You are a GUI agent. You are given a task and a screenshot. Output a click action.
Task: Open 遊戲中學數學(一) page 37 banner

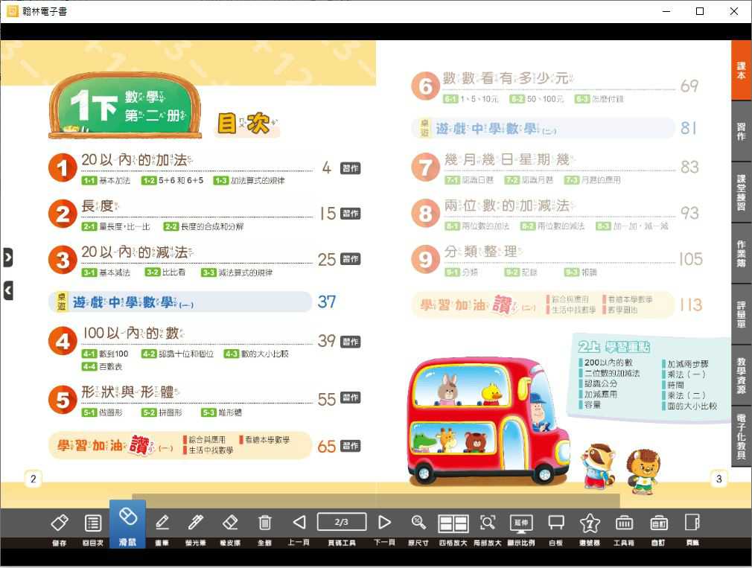click(180, 302)
